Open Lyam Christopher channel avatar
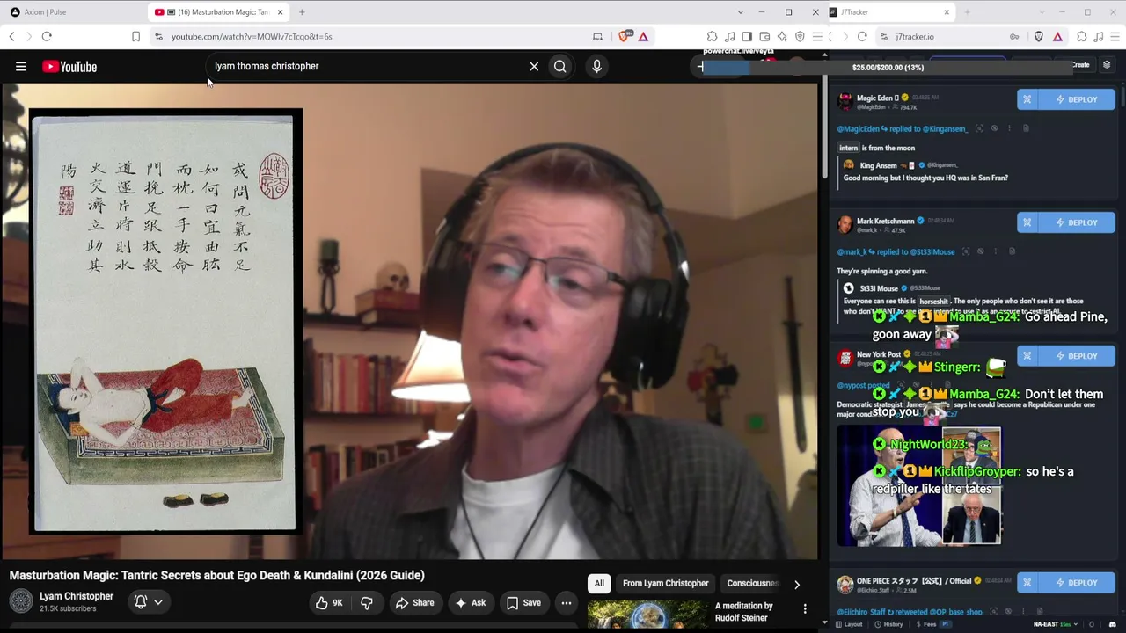Viewport: 1126px width, 633px height. pos(21,601)
